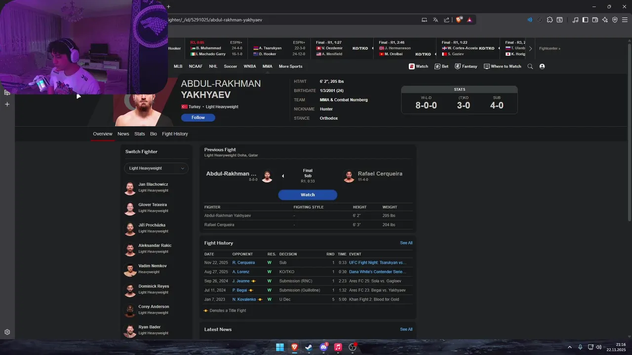Switch to the Stats tab
The width and height of the screenshot is (632, 355).
pos(140,134)
